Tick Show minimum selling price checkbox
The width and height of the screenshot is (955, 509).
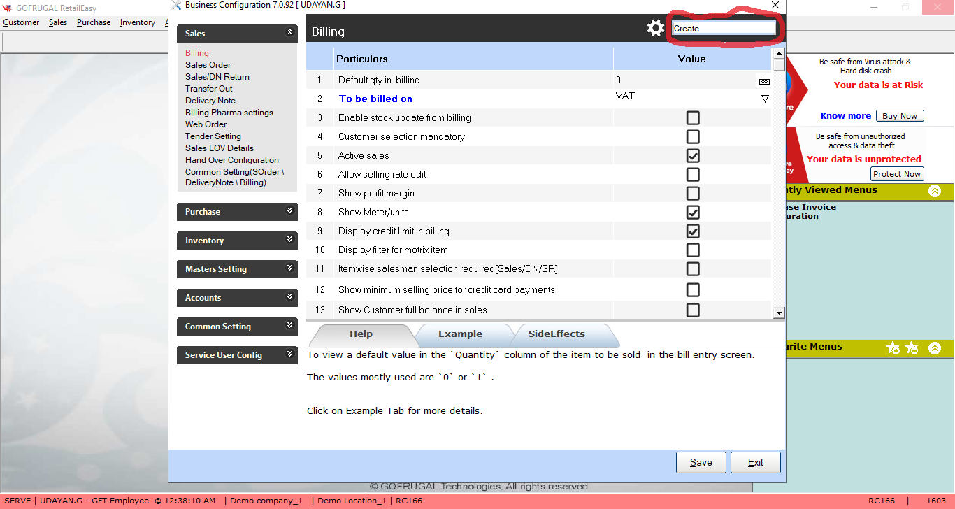[693, 289]
